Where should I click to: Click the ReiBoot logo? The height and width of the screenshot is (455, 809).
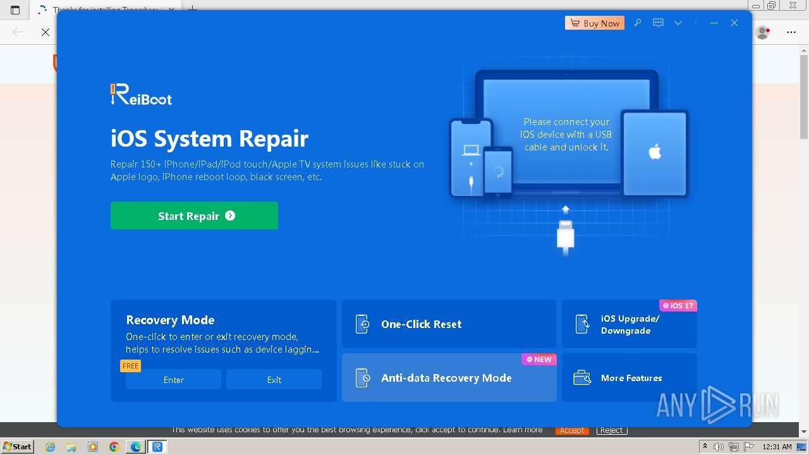tap(141, 94)
